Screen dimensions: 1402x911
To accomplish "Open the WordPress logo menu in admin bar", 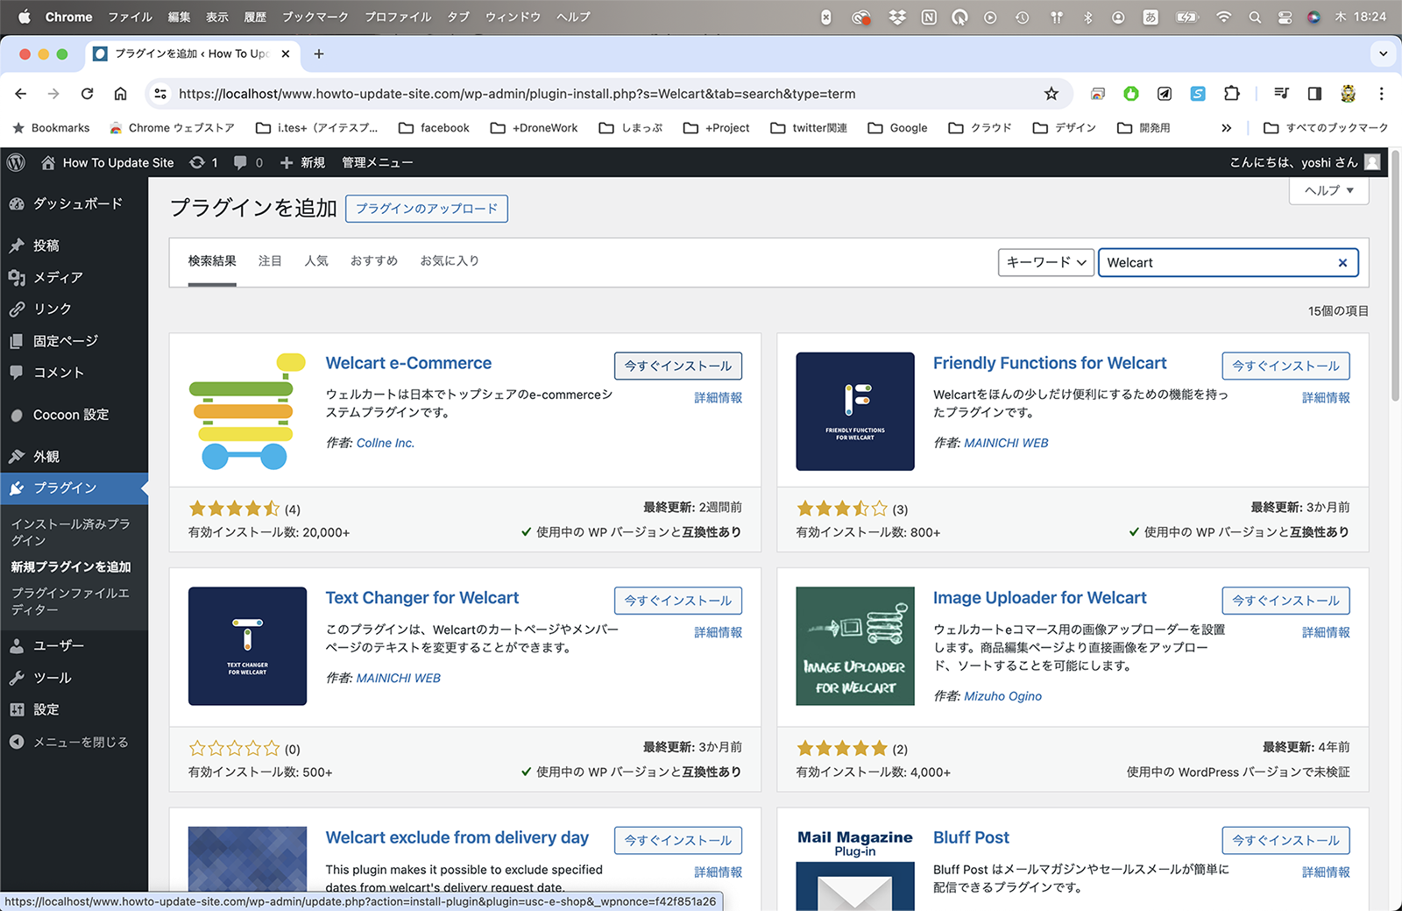I will point(16,162).
